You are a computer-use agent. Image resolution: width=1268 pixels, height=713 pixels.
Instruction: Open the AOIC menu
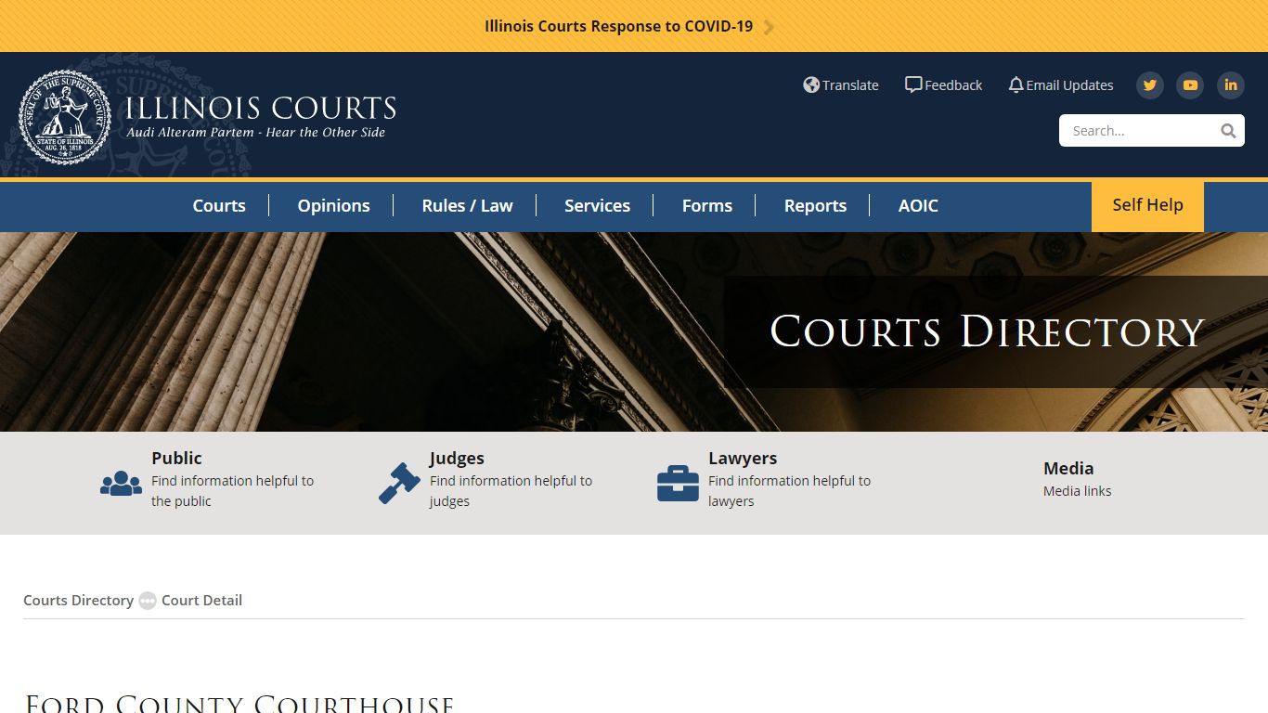[x=918, y=206]
